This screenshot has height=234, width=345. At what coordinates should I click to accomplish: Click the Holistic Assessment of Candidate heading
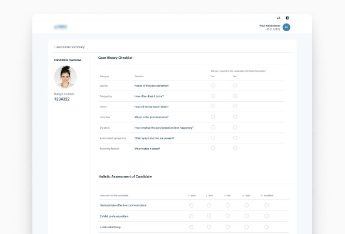(x=125, y=176)
